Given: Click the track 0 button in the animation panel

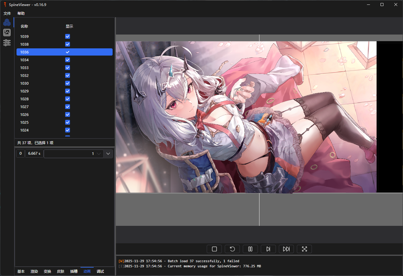Looking at the screenshot, I should 20,153.
